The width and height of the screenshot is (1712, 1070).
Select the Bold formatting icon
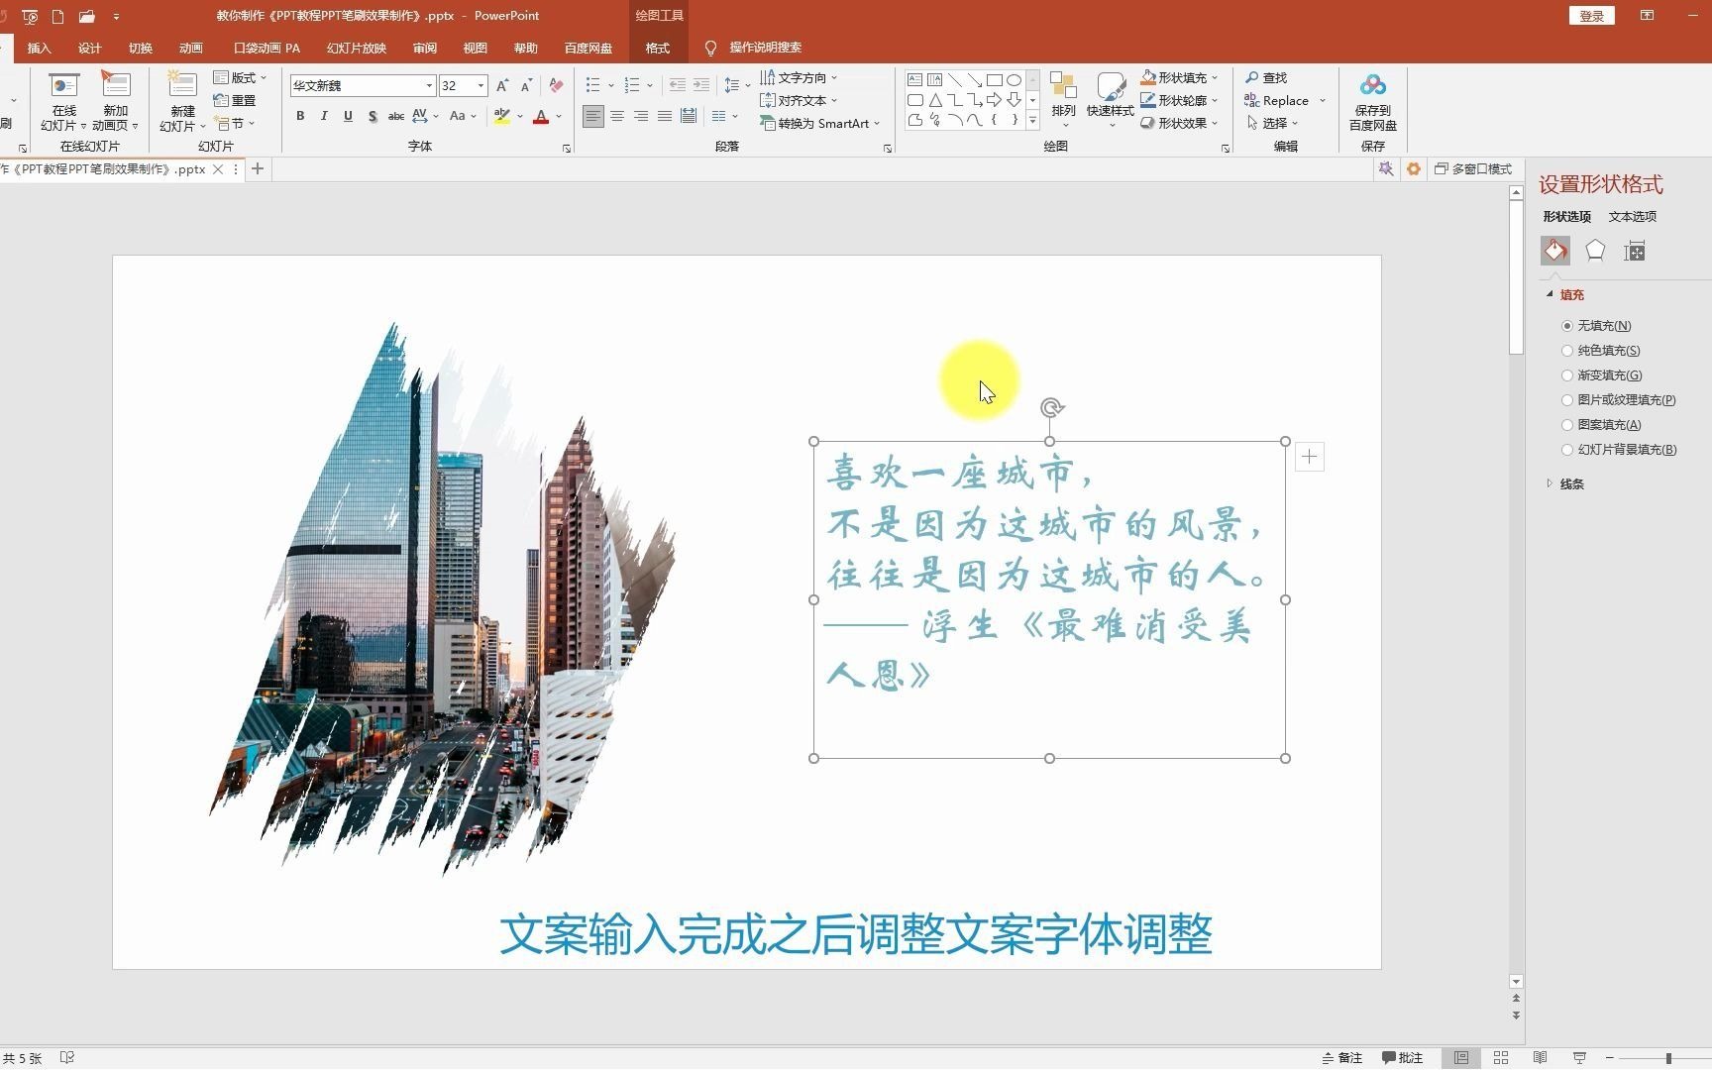pos(300,116)
